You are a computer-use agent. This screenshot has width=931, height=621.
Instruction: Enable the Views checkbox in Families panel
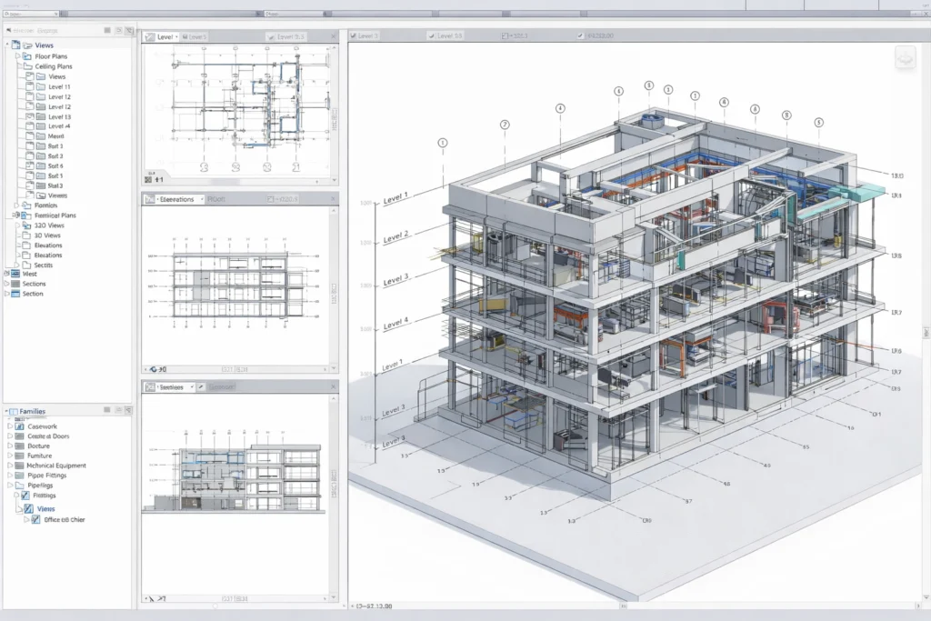[28, 509]
